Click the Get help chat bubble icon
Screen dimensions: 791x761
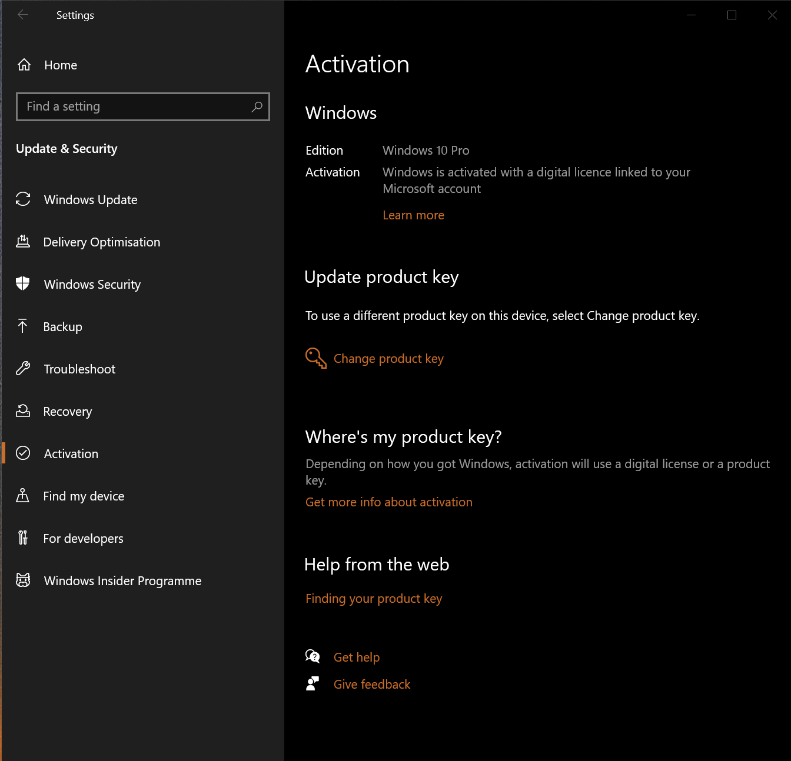(x=313, y=656)
